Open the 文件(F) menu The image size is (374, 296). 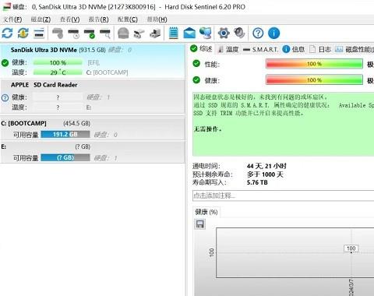pyautogui.click(x=12, y=19)
